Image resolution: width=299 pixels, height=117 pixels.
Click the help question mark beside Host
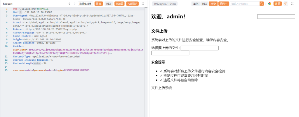click(x=21, y=12)
